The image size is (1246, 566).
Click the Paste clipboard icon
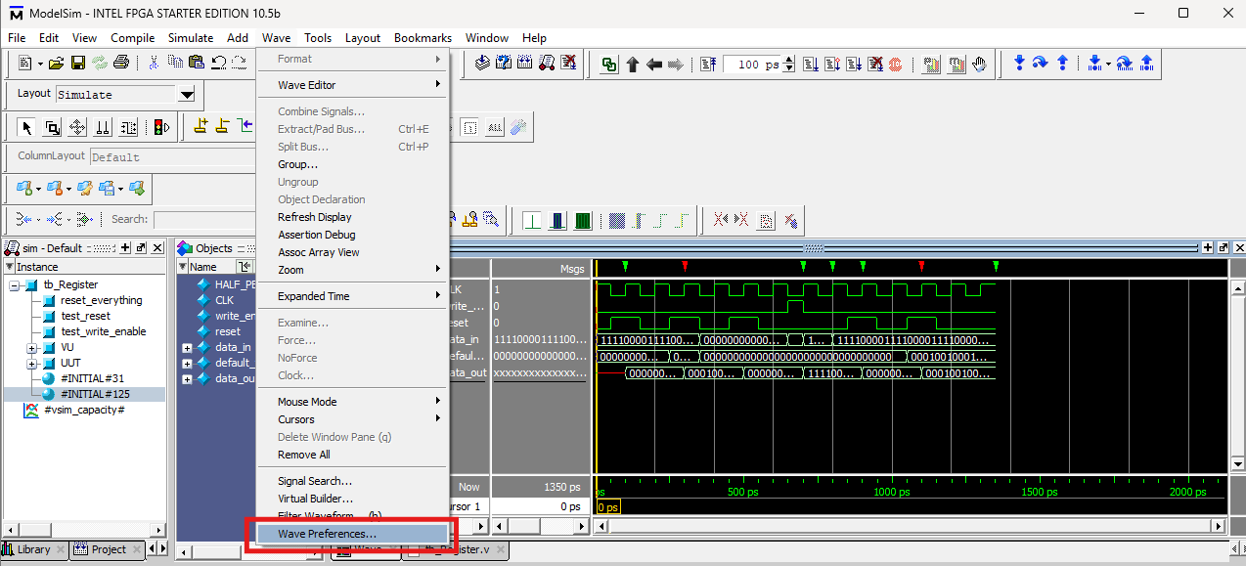pyautogui.click(x=197, y=64)
